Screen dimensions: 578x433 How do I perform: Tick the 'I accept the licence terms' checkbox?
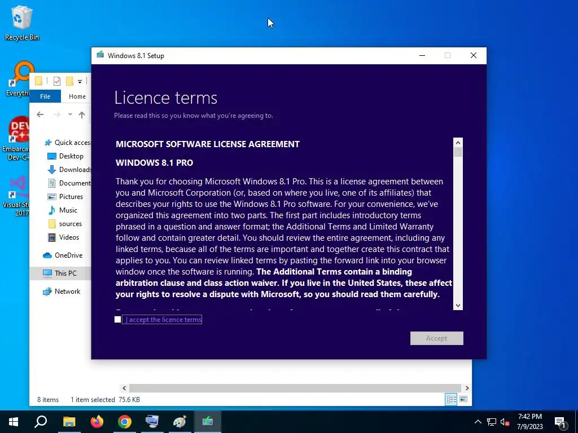(x=117, y=320)
